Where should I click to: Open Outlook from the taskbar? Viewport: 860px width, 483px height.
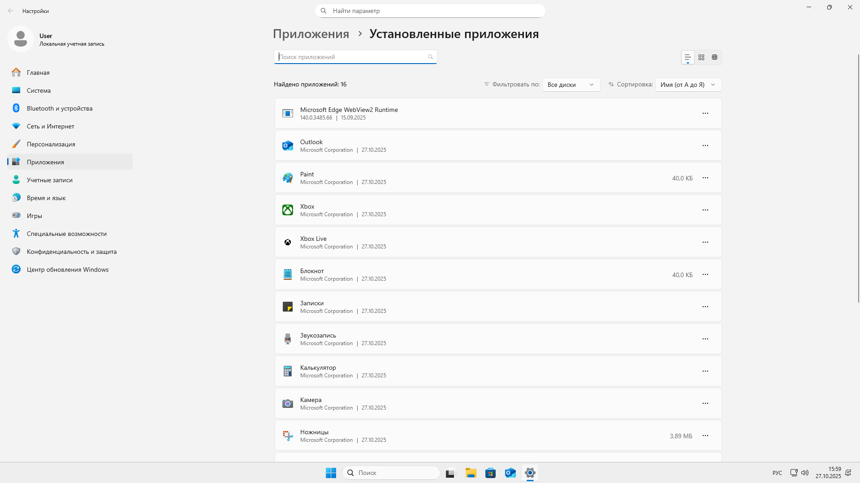pos(510,472)
